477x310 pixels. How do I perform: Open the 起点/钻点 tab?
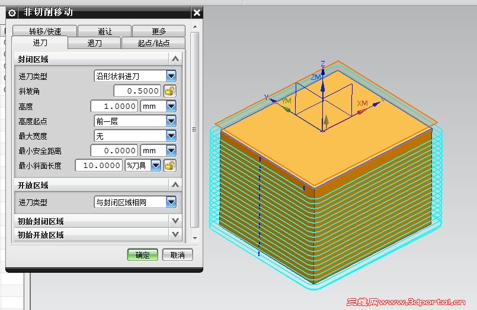(153, 43)
